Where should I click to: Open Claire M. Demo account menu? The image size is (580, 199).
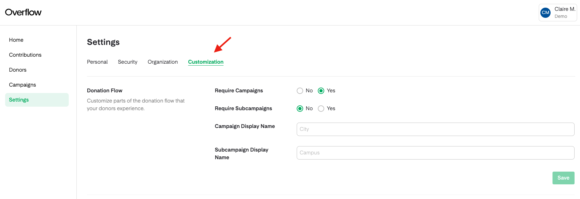tap(558, 12)
